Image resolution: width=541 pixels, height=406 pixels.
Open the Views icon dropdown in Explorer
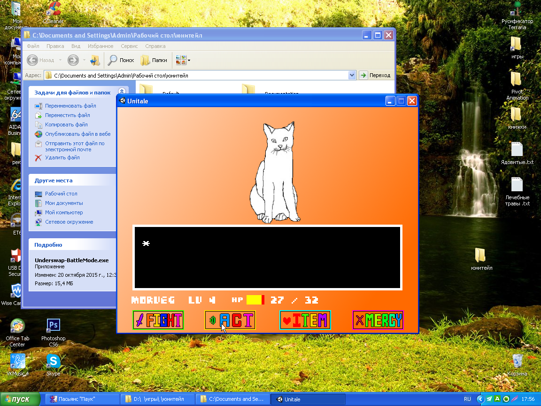[183, 60]
